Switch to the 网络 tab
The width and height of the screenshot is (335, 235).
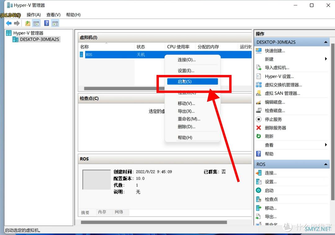pos(119,212)
